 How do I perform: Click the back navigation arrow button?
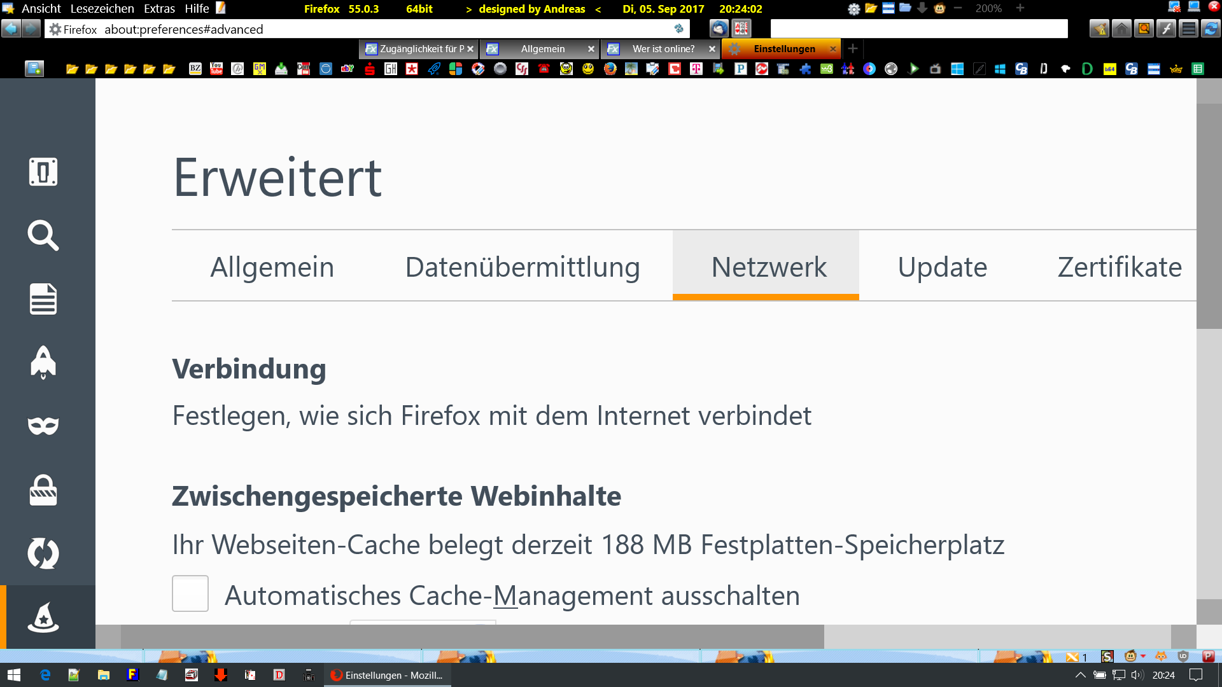(11, 29)
